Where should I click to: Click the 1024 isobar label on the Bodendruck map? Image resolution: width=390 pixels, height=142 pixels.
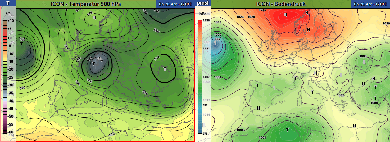pos(240,17)
